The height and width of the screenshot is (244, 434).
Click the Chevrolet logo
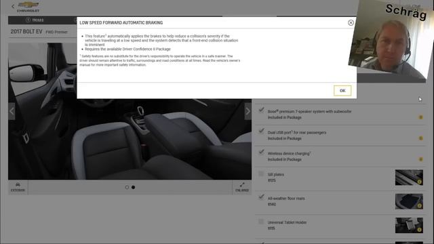pos(28,7)
